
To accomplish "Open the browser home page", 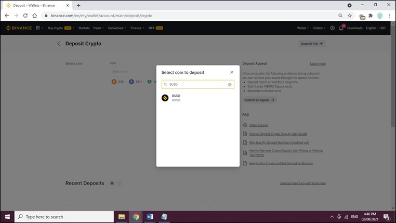I will 35,16.
